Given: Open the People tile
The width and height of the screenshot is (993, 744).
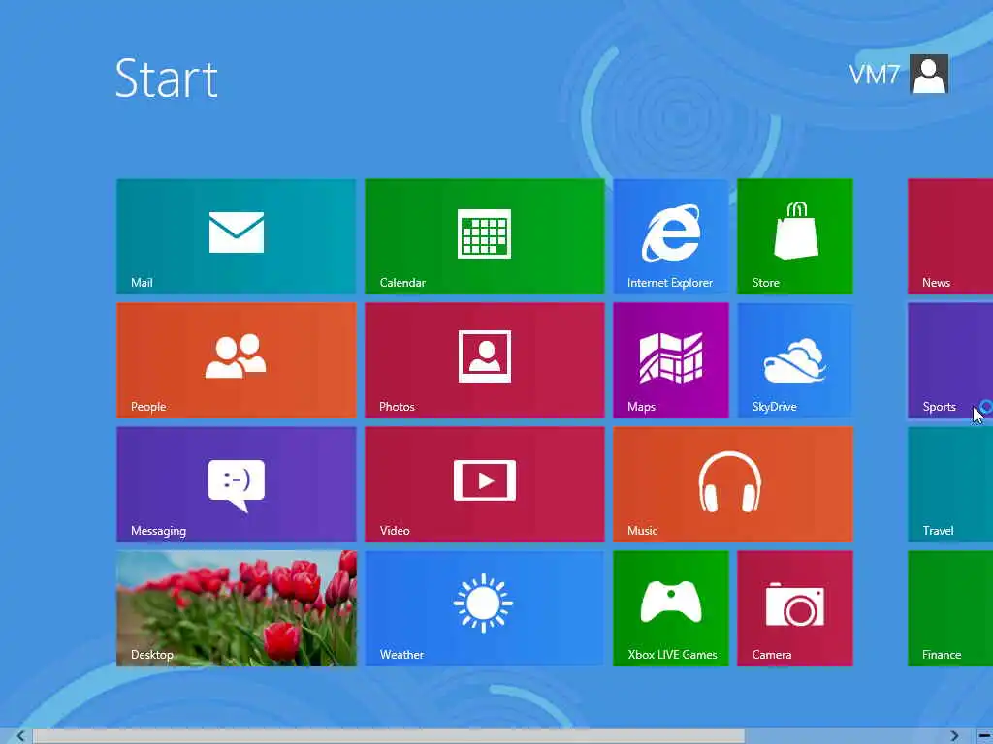Looking at the screenshot, I should (x=237, y=360).
